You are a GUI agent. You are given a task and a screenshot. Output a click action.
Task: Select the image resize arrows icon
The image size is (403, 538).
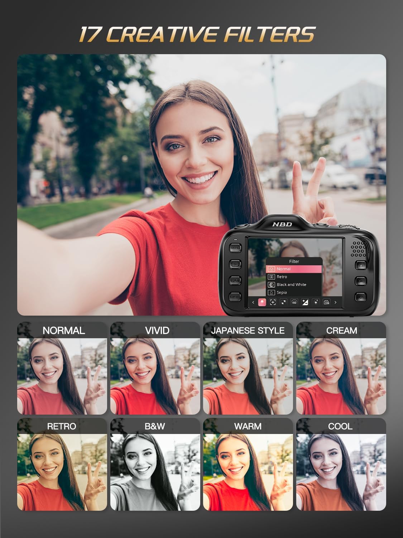(284, 302)
